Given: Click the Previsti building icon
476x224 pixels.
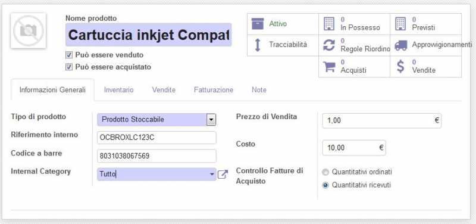Looking at the screenshot, I should [400, 24].
